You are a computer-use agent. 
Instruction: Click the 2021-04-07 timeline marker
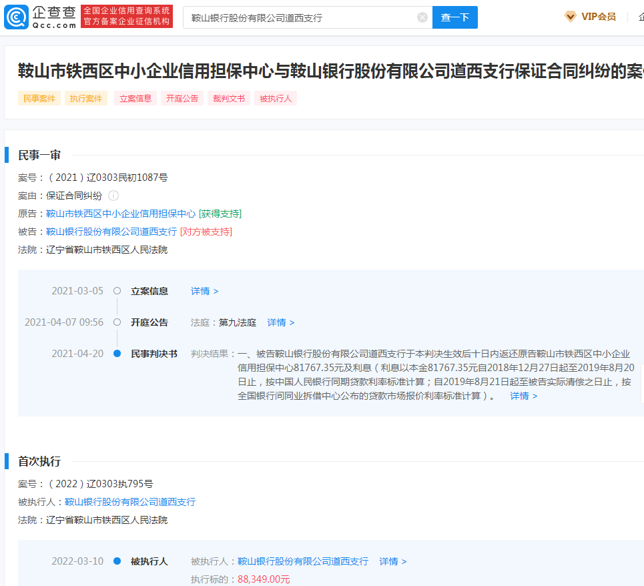pos(117,322)
